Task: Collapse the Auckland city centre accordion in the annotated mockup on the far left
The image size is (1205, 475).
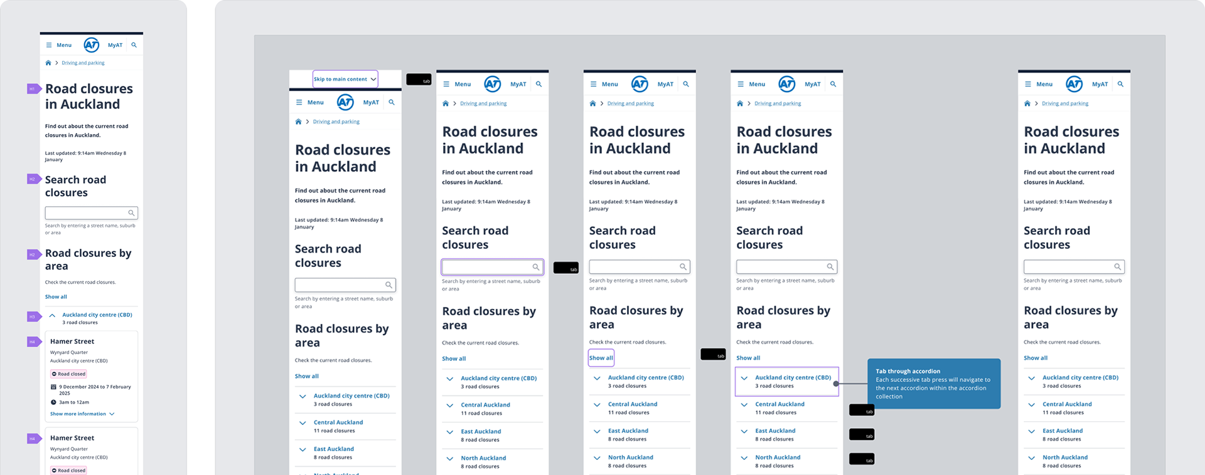Action: (52, 315)
